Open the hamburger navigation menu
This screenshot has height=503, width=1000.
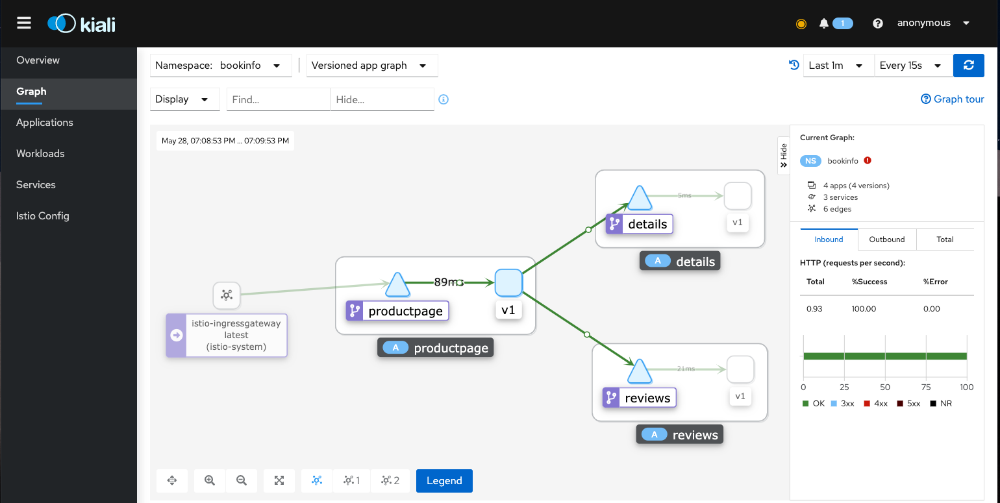coord(24,23)
